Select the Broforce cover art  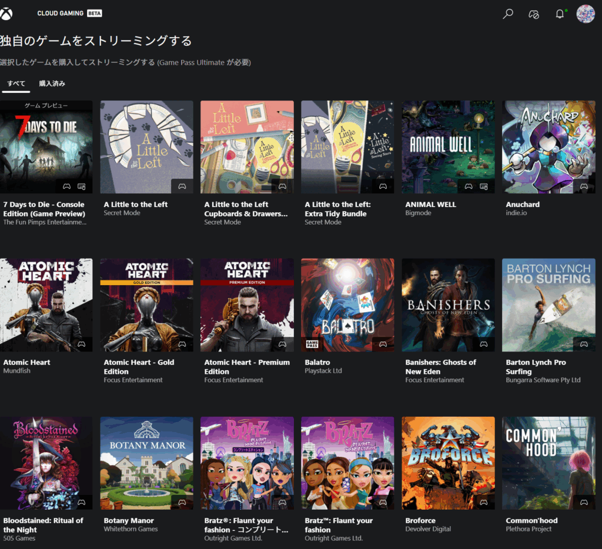(x=448, y=463)
